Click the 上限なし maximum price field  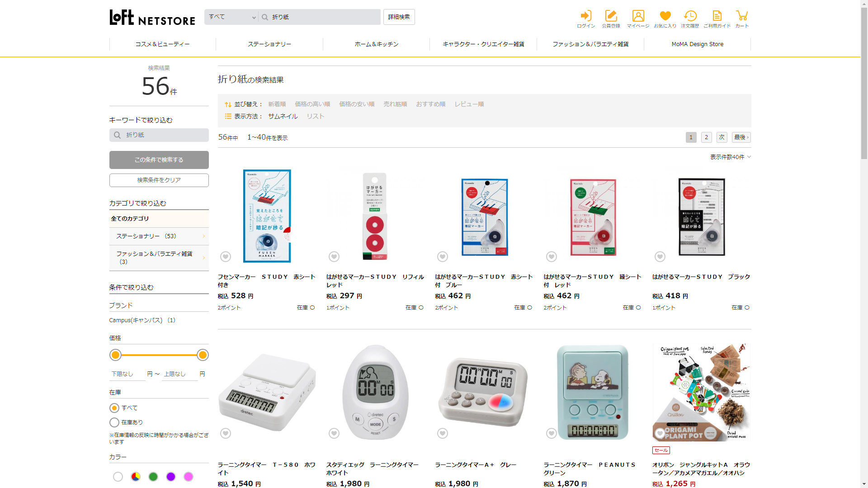[x=180, y=374]
